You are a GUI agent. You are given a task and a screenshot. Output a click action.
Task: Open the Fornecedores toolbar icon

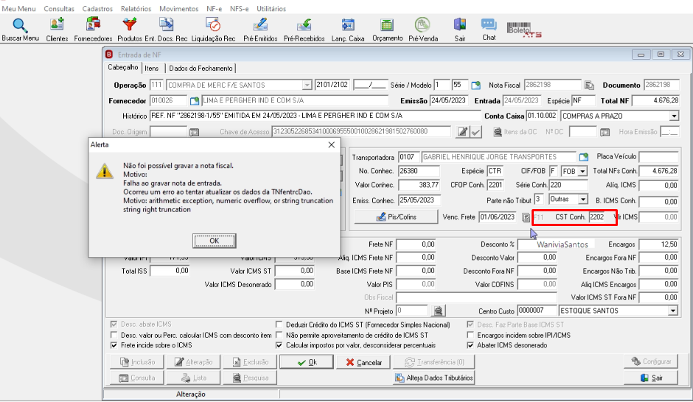point(93,25)
